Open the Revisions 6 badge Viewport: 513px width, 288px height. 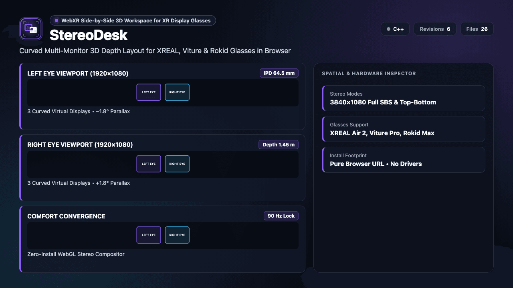(435, 29)
